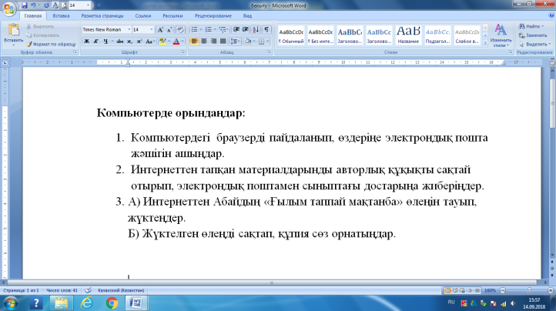Increase paragraph indent
The image size is (556, 311).
246,30
